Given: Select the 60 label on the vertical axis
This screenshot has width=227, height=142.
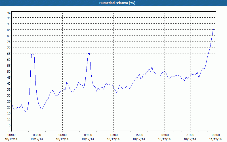Looking at the screenshot, I should [x=9, y=59].
